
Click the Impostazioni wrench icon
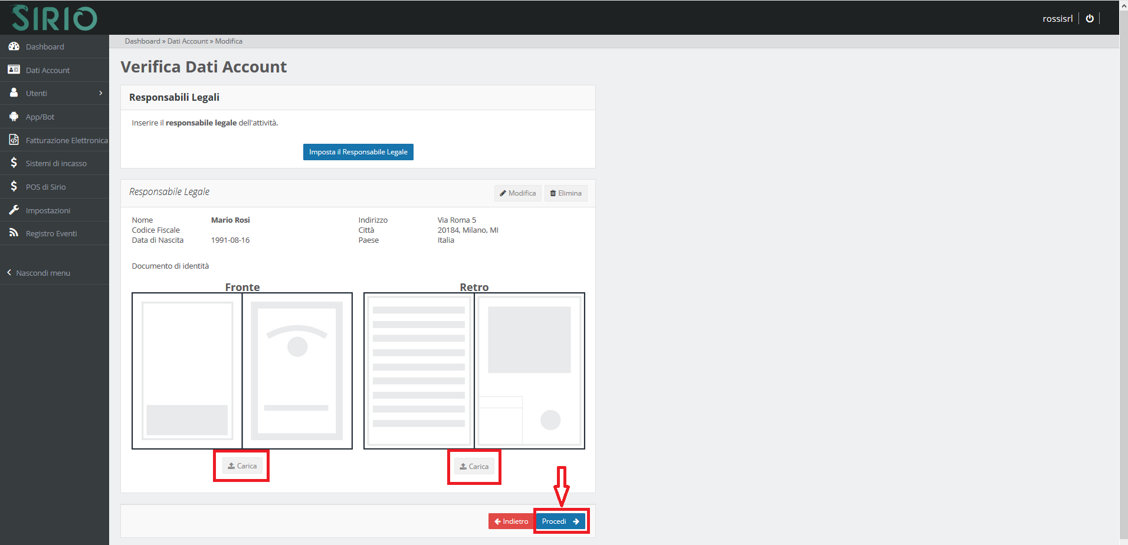click(x=14, y=210)
